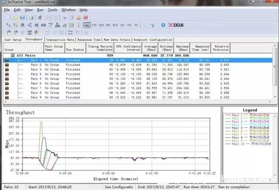Click the Pair 9 row endpoint icon
This screenshot has width=279, height=190.
click(7, 97)
